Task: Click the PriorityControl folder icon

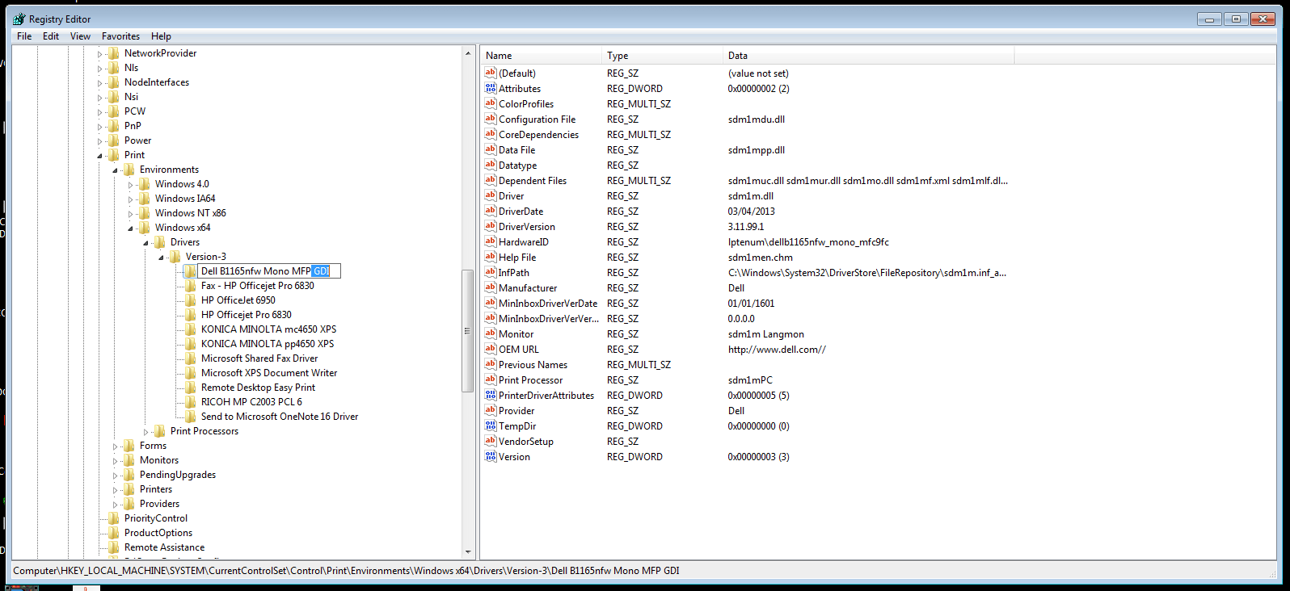Action: click(x=114, y=518)
